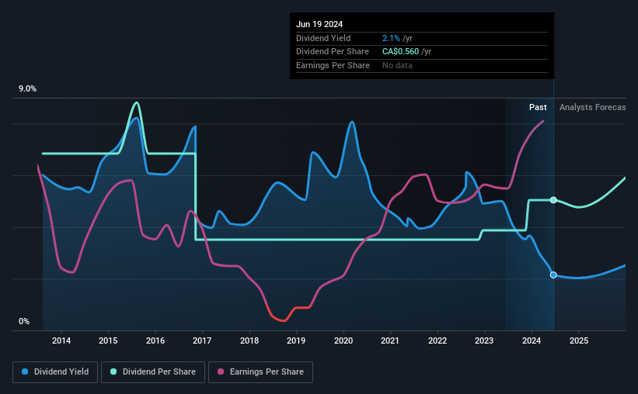Toggle the Dividend Yield legend button
The width and height of the screenshot is (638, 394).
[55, 372]
